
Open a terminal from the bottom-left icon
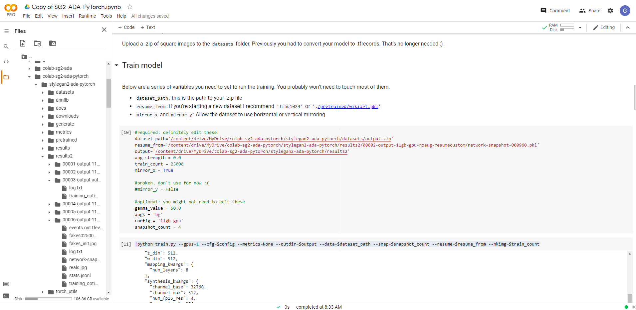(6, 295)
